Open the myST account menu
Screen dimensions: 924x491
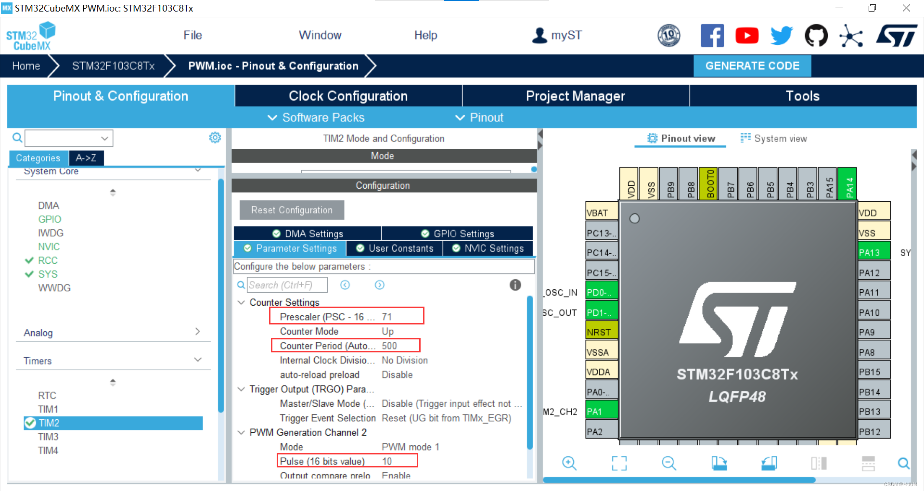[557, 35]
